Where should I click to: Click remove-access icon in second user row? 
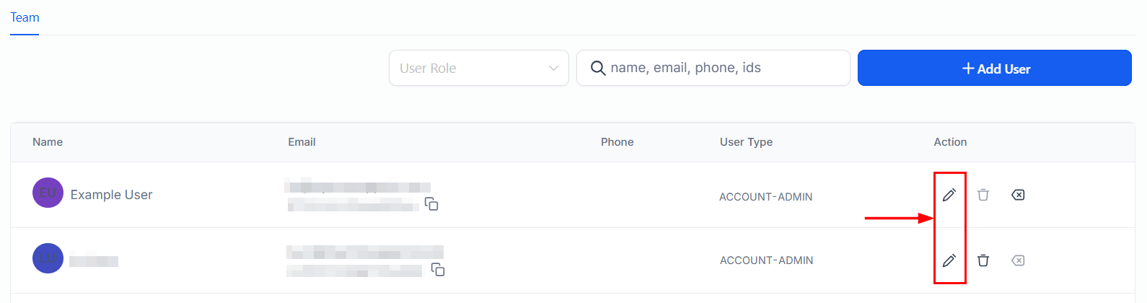pyautogui.click(x=1018, y=260)
